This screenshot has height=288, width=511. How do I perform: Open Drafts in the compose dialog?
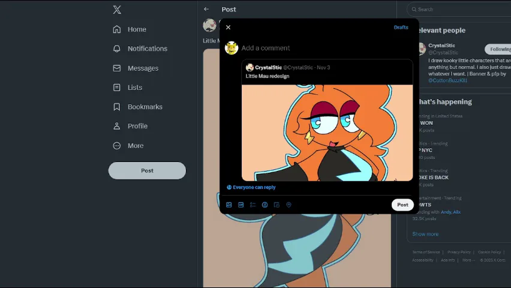pos(401,28)
